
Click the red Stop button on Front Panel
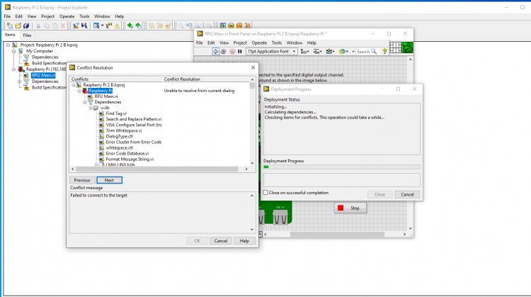click(x=350, y=208)
